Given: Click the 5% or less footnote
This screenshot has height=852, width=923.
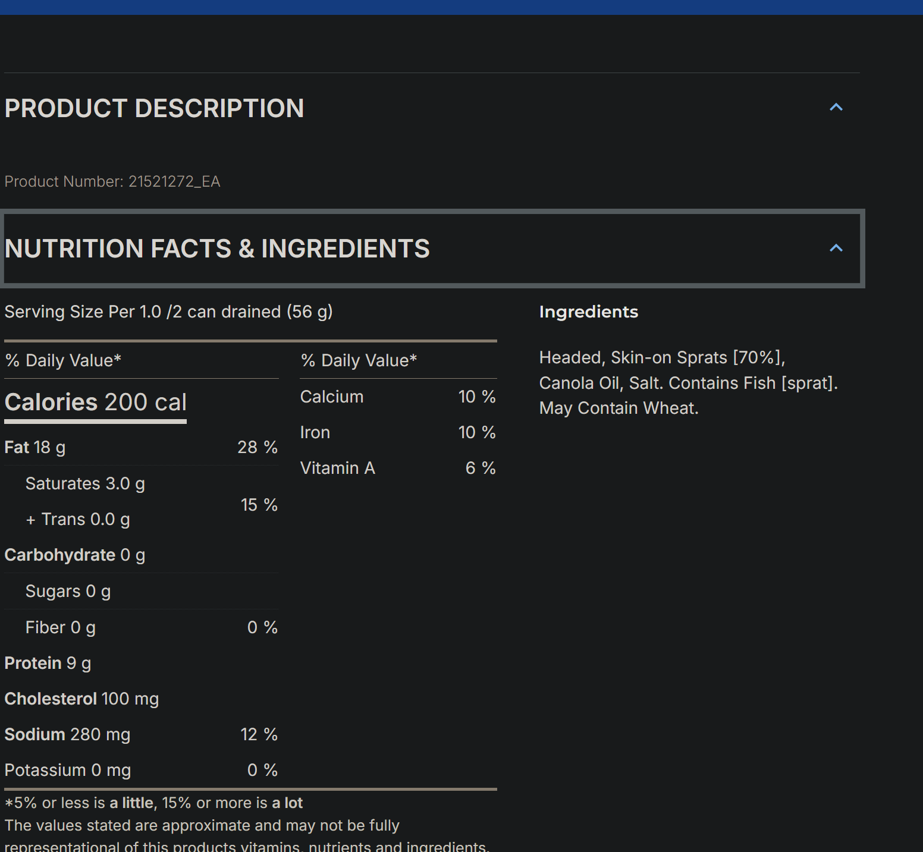Looking at the screenshot, I should pos(153,803).
